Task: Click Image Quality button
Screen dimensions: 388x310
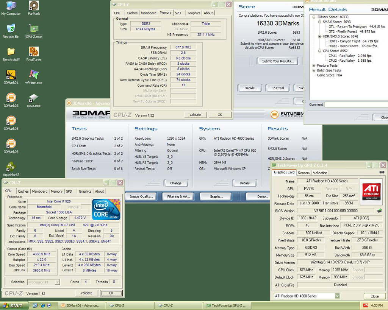Action: click(142, 196)
